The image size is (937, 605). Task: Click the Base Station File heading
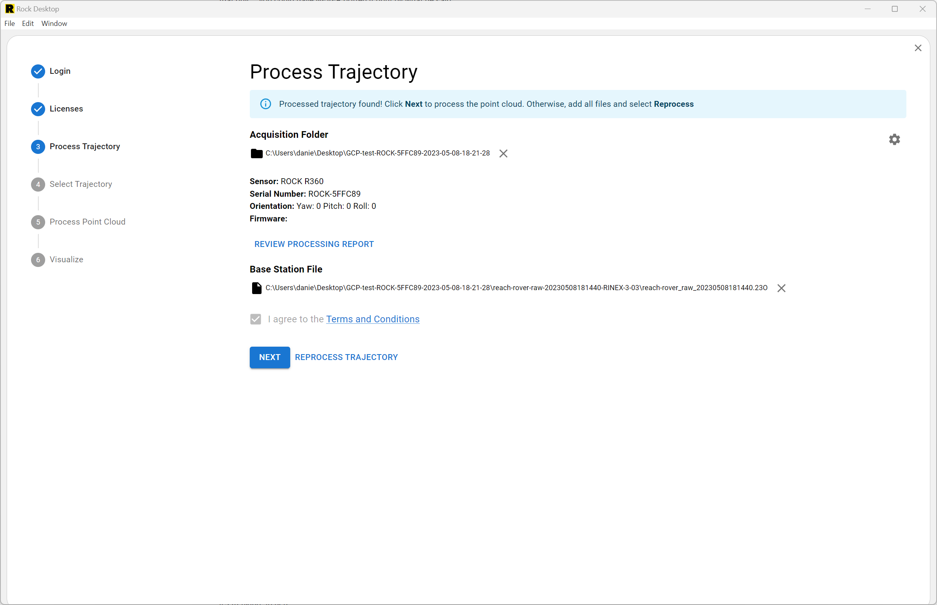pyautogui.click(x=286, y=269)
